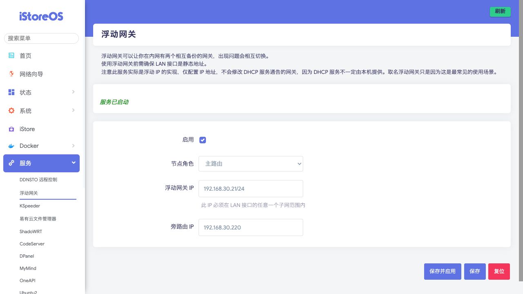
Task: Click the Network Wizard (网络向导) globe icon
Action: pyautogui.click(x=11, y=74)
